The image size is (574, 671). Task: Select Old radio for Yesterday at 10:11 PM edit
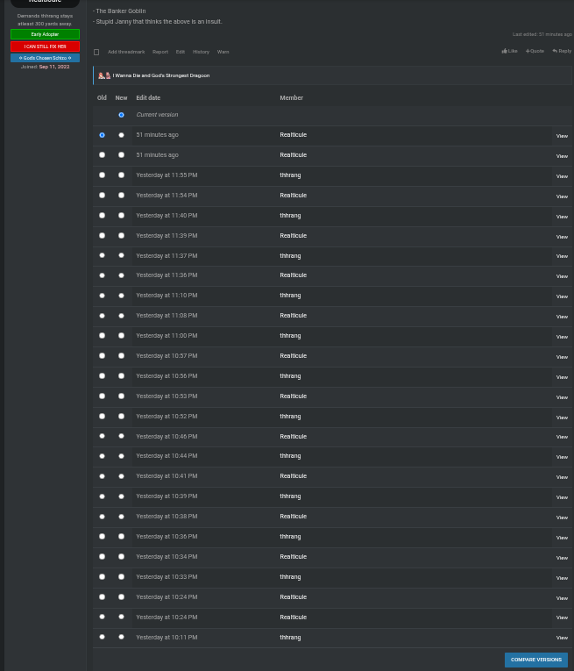click(x=102, y=637)
